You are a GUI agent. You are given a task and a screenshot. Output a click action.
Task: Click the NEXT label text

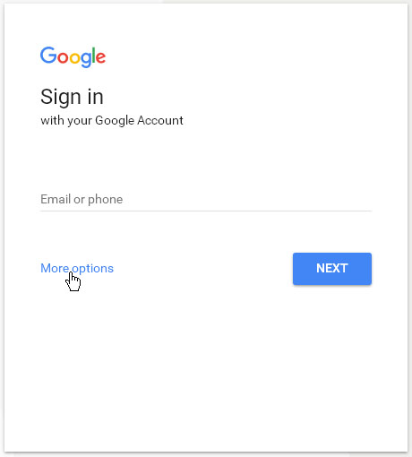[332, 268]
